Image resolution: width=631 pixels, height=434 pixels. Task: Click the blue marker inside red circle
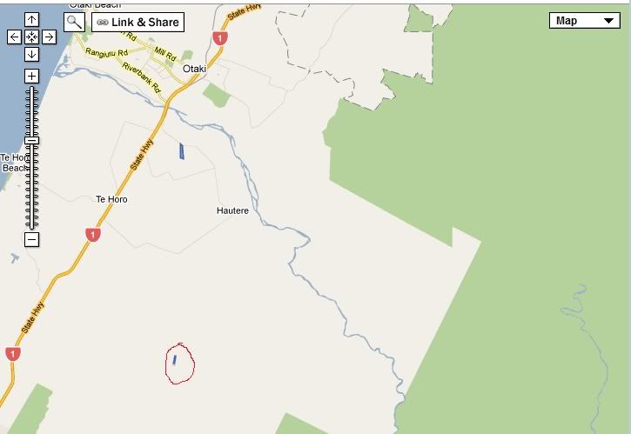175,360
